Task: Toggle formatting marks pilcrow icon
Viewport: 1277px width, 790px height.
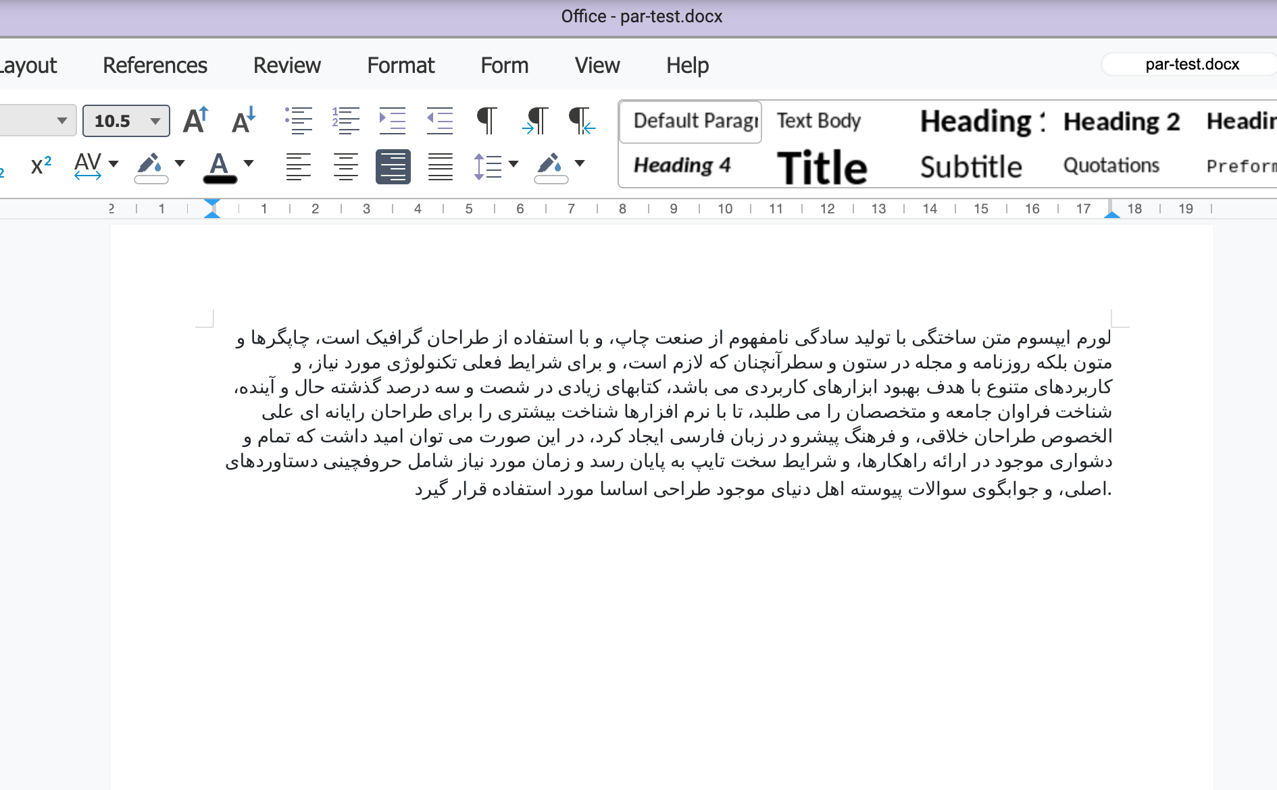Action: [x=487, y=121]
